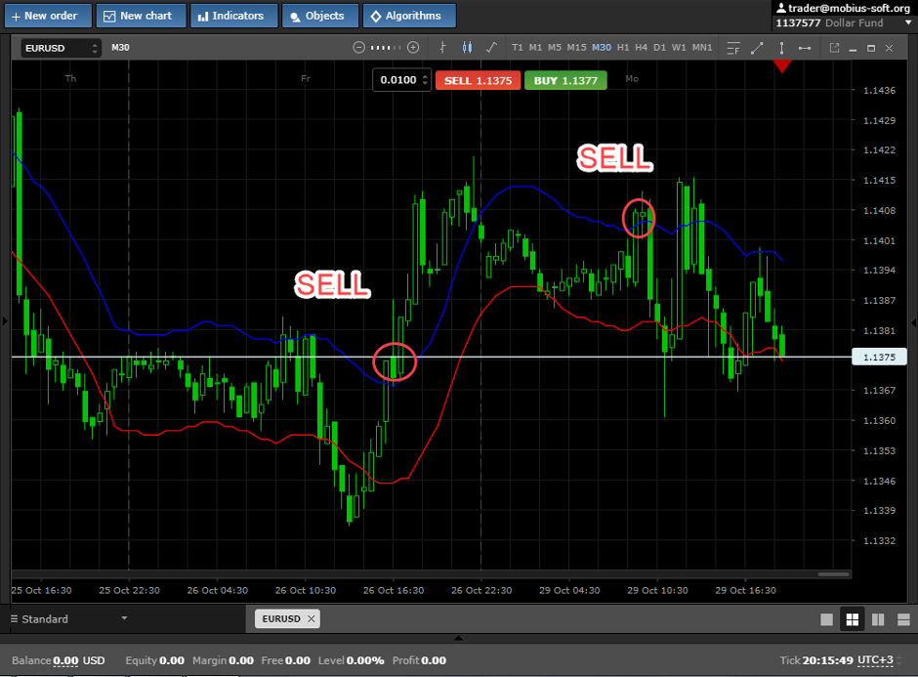Switch to single chart layout
918x677 pixels.
[x=826, y=619]
